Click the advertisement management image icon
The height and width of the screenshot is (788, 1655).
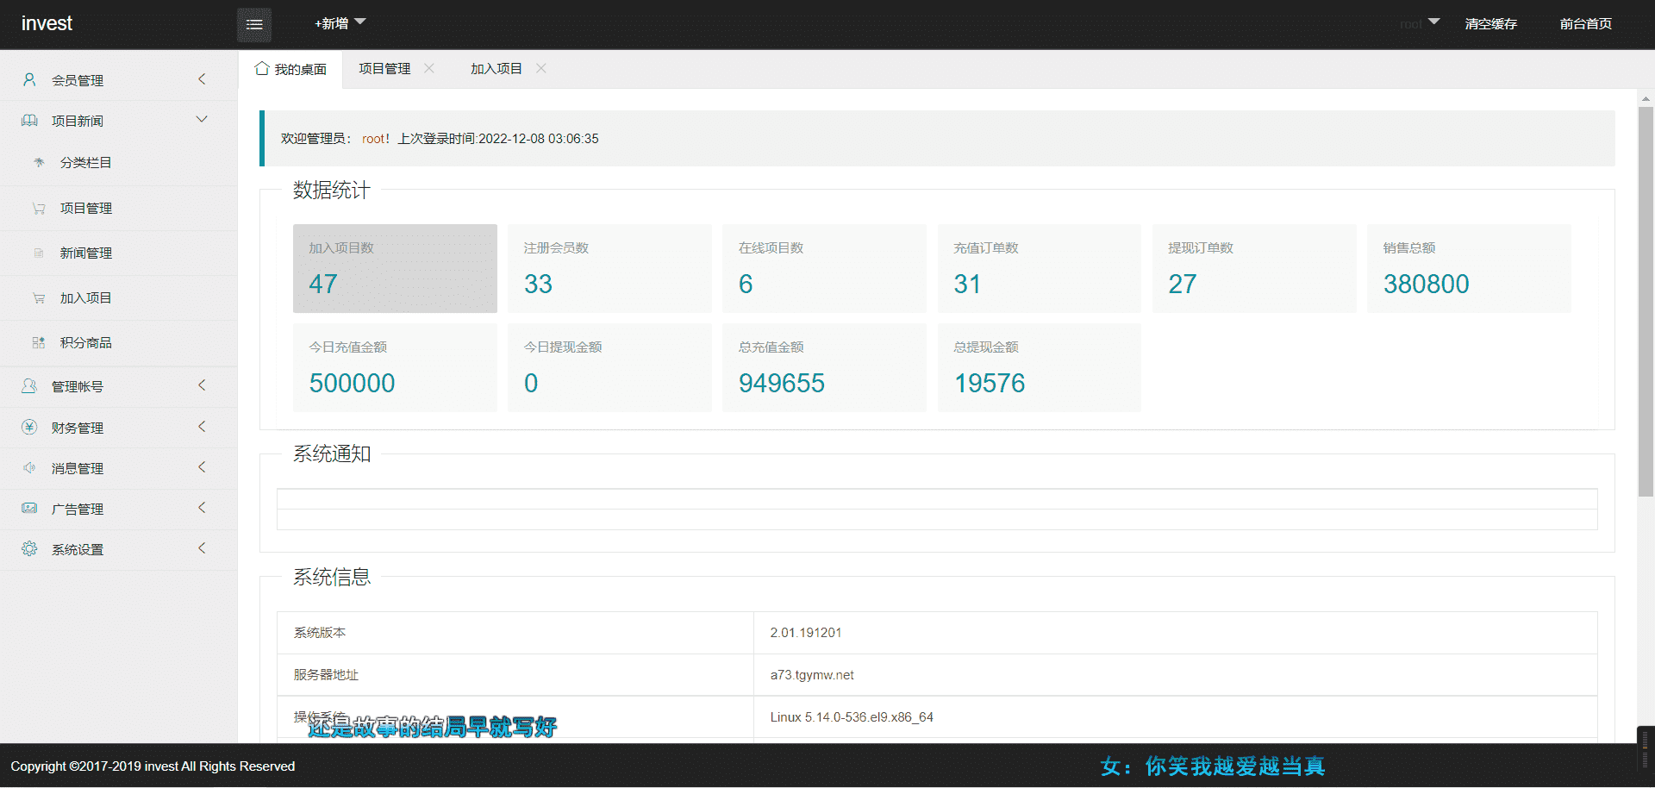tap(29, 509)
